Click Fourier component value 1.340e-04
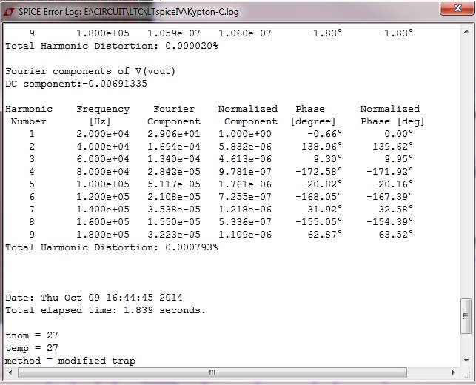 174,158
